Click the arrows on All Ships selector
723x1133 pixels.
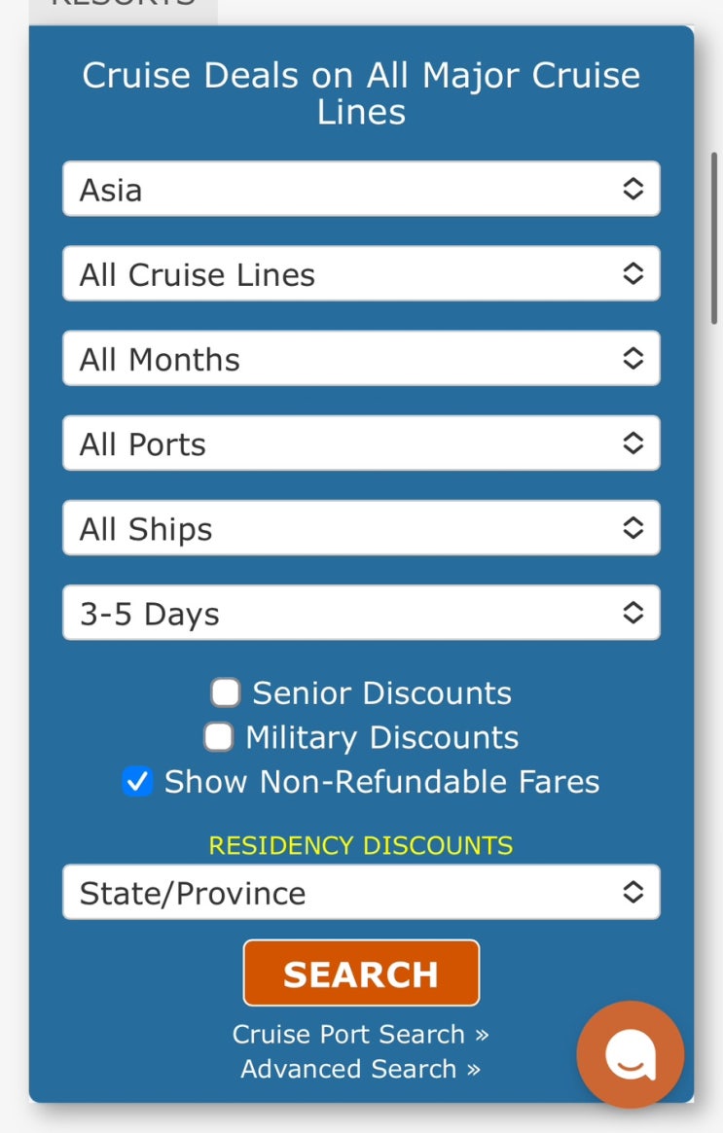click(x=633, y=528)
